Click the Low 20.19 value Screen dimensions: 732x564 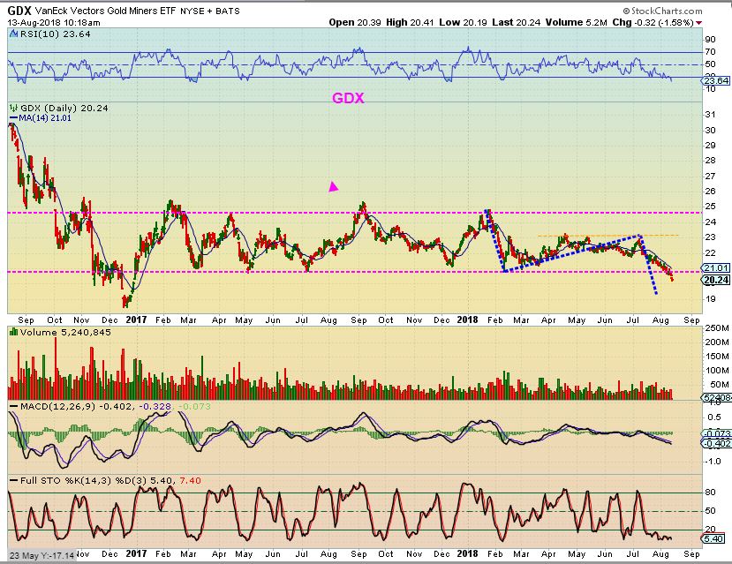click(463, 22)
